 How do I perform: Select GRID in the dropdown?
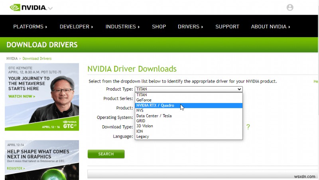[x=189, y=121]
